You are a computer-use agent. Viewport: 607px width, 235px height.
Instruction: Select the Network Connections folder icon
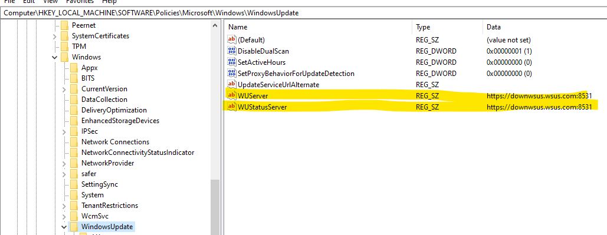(74, 142)
